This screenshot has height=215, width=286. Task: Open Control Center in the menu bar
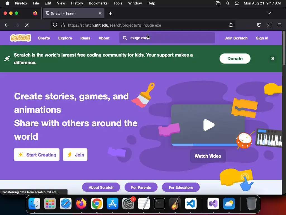pyautogui.click(x=237, y=3)
